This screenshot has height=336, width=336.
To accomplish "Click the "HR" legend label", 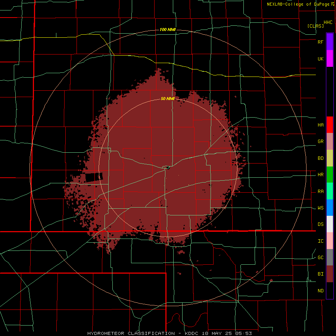I will pyautogui.click(x=320, y=175).
